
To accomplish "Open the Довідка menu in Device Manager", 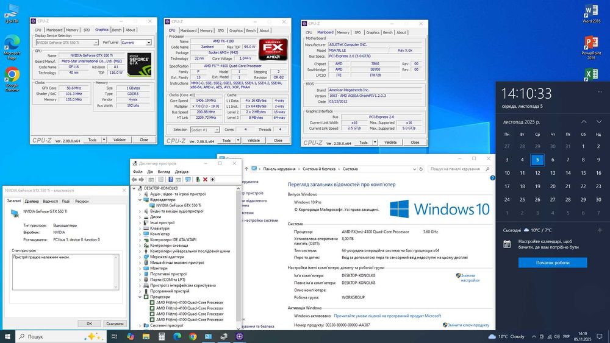I will click(x=182, y=172).
